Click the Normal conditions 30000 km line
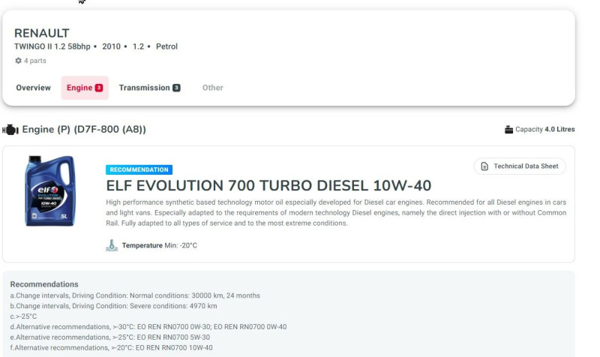This screenshot has width=600, height=357. coord(135,295)
